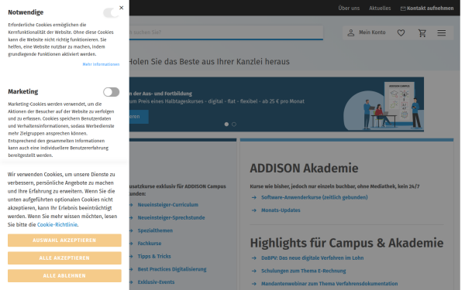The width and height of the screenshot is (465, 290).
Task: Click the arrow icon before Monats-Updates
Action: pos(254,210)
